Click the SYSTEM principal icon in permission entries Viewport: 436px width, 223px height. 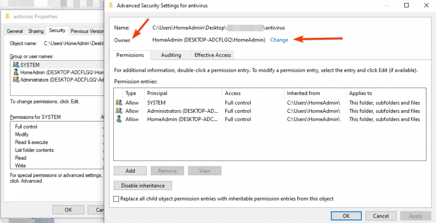119,103
